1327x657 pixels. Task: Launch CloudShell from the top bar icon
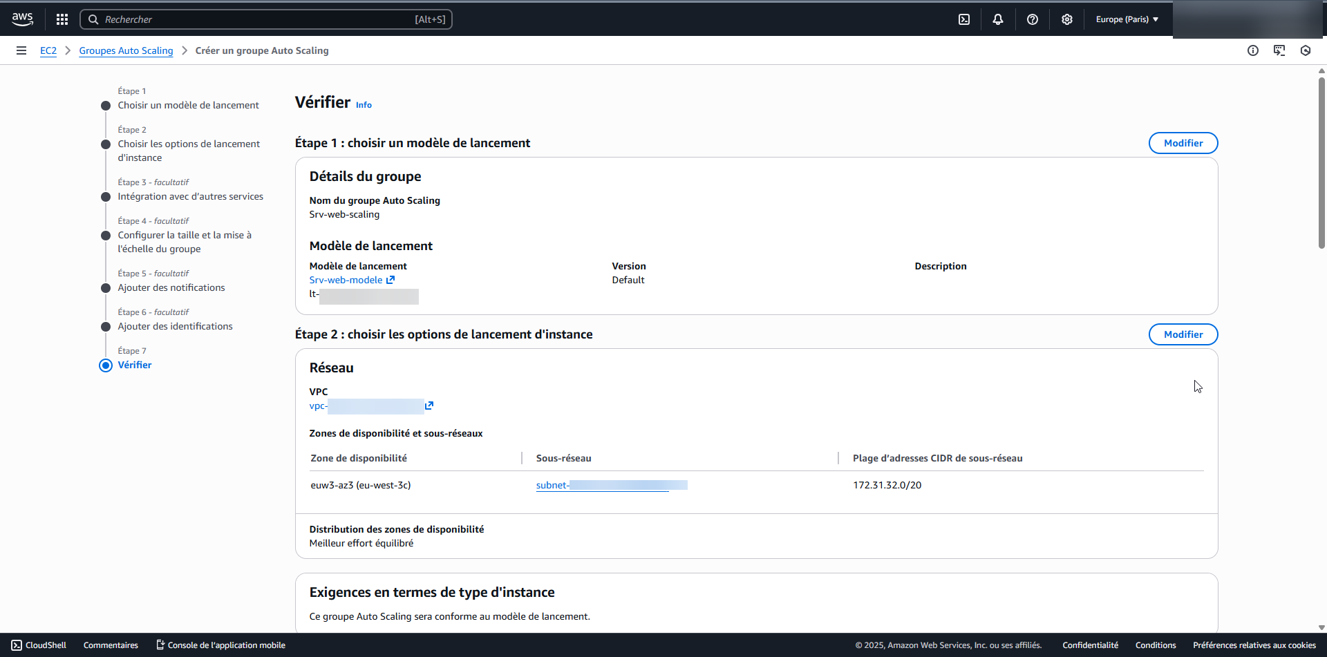coord(964,19)
